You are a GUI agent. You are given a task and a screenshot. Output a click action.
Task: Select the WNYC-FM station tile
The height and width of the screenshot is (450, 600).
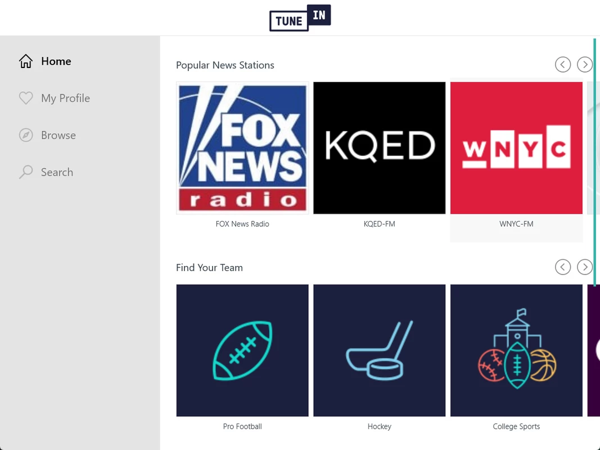tap(517, 148)
